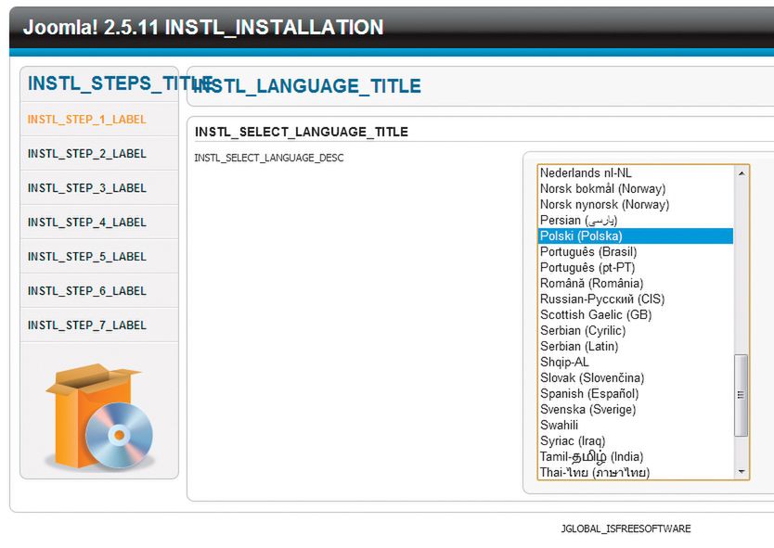The height and width of the screenshot is (548, 774).
Task: Choose Swahili from the list
Action: 635,426
